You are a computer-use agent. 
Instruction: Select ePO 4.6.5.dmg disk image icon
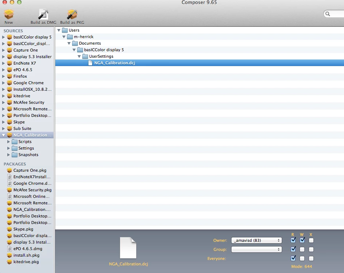click(x=9, y=249)
